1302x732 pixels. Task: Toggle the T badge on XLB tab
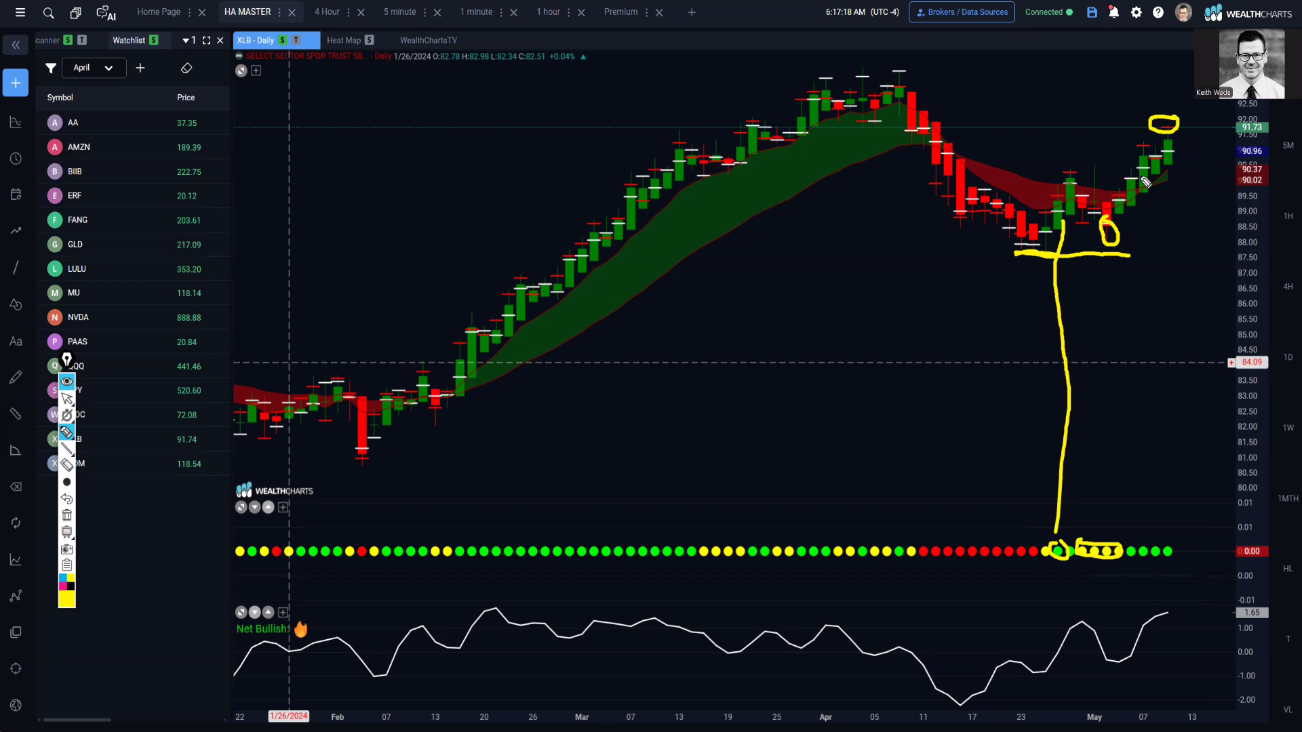296,40
